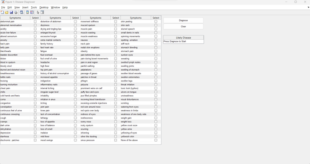Image resolution: width=310 pixels, height=164 pixels.
Task: Print the figure using the printer icon
Action: tap(16, 12)
